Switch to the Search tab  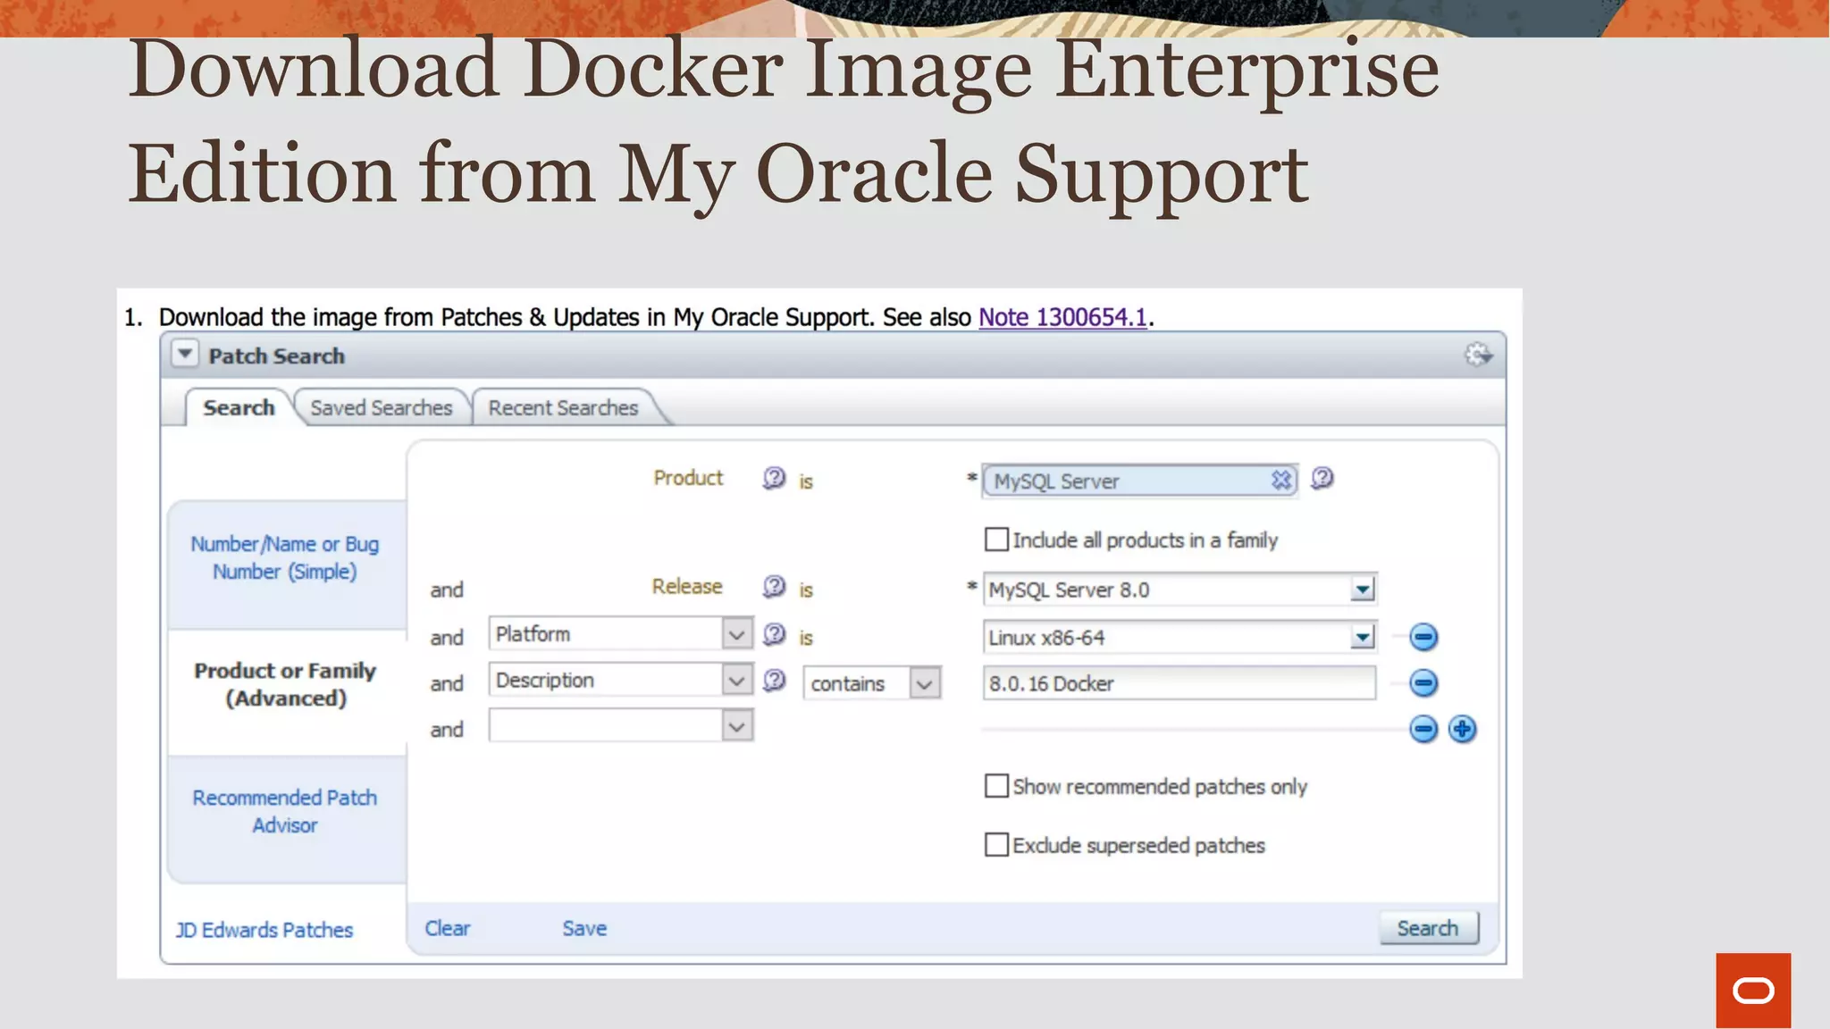[x=239, y=407]
